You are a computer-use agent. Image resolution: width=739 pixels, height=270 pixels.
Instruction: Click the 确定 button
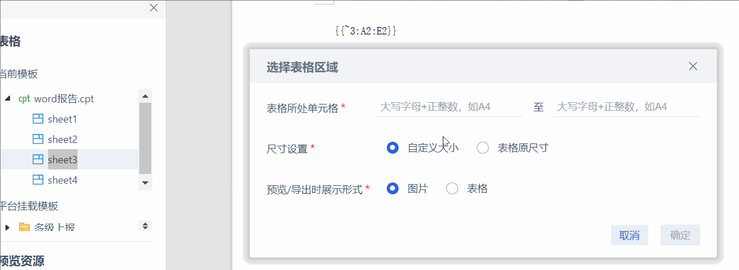point(680,236)
